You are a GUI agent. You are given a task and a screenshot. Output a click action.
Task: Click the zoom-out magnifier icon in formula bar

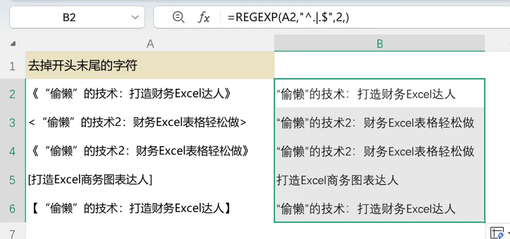pos(178,17)
